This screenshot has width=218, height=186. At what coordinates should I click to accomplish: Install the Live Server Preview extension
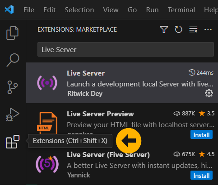pyautogui.click(x=201, y=134)
